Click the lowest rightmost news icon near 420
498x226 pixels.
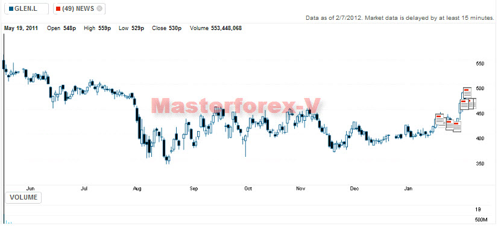tap(457, 127)
